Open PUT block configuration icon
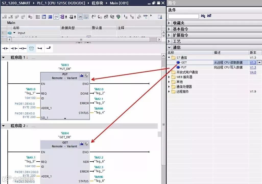262x184 pixels. 81,75
